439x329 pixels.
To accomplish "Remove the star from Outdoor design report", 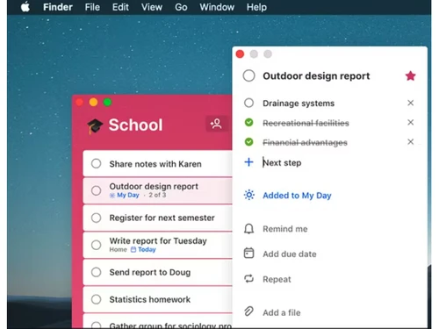I will point(410,76).
